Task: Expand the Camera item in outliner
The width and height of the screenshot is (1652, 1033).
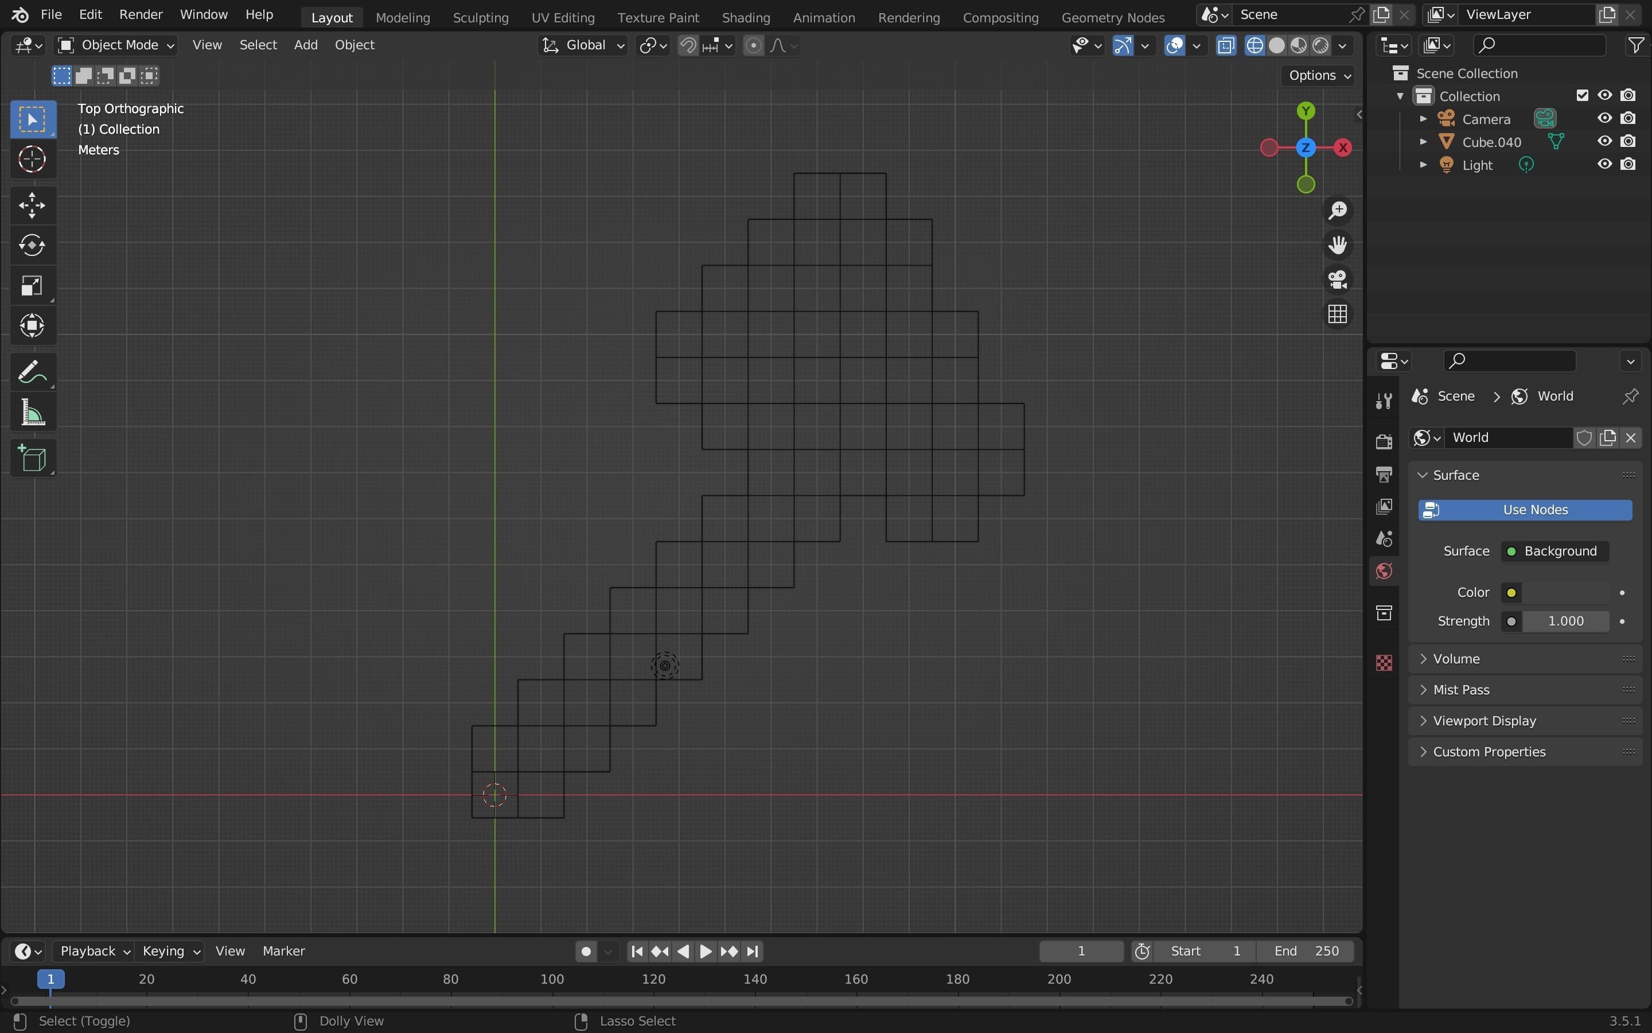Action: point(1423,119)
